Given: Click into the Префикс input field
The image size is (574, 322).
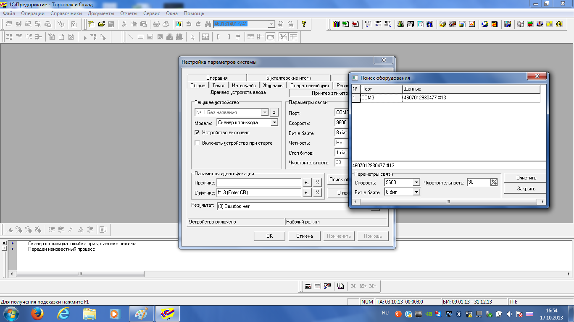Looking at the screenshot, I should click(x=259, y=182).
